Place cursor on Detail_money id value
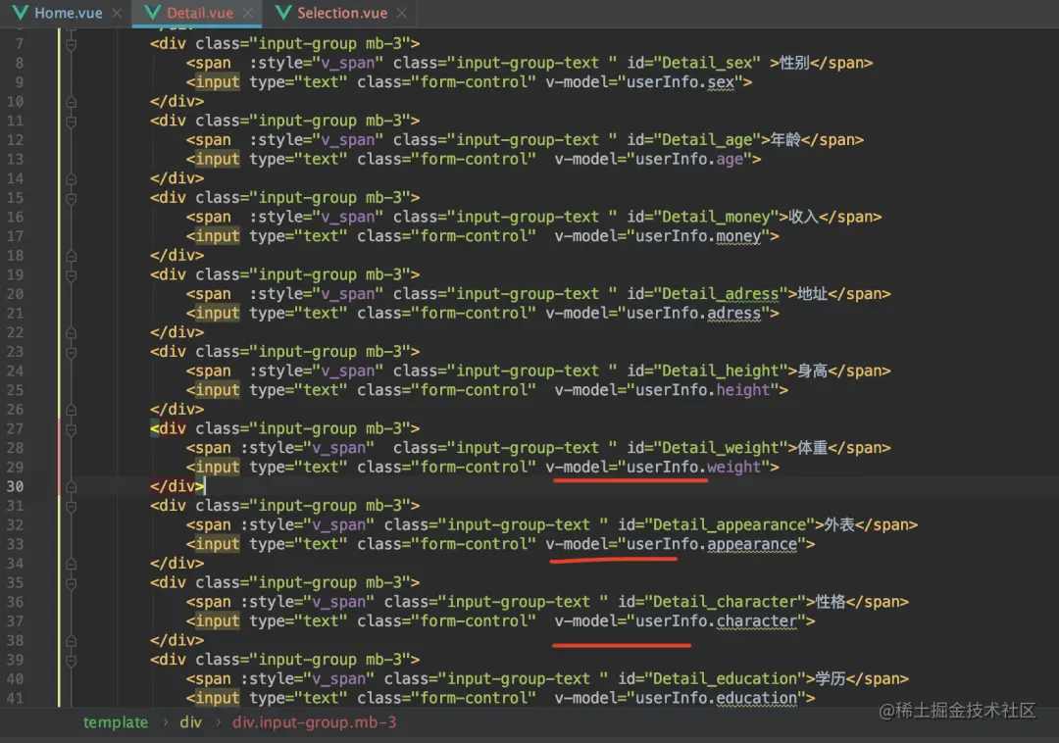This screenshot has width=1059, height=743. (x=715, y=217)
